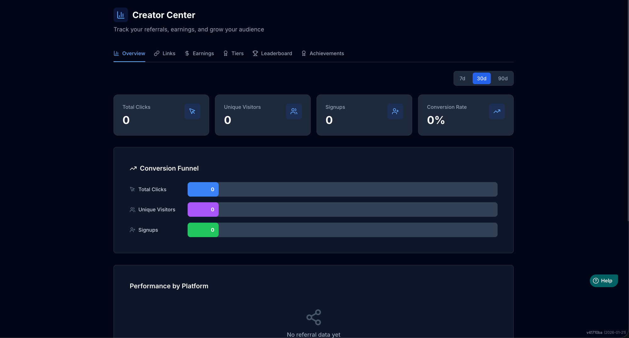Open the Leaderboard tab
Image resolution: width=629 pixels, height=338 pixels.
[x=272, y=53]
